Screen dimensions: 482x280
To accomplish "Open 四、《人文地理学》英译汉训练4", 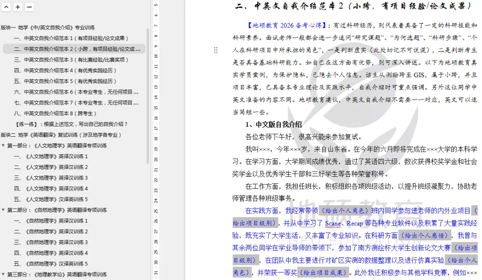I will tap(51, 188).
